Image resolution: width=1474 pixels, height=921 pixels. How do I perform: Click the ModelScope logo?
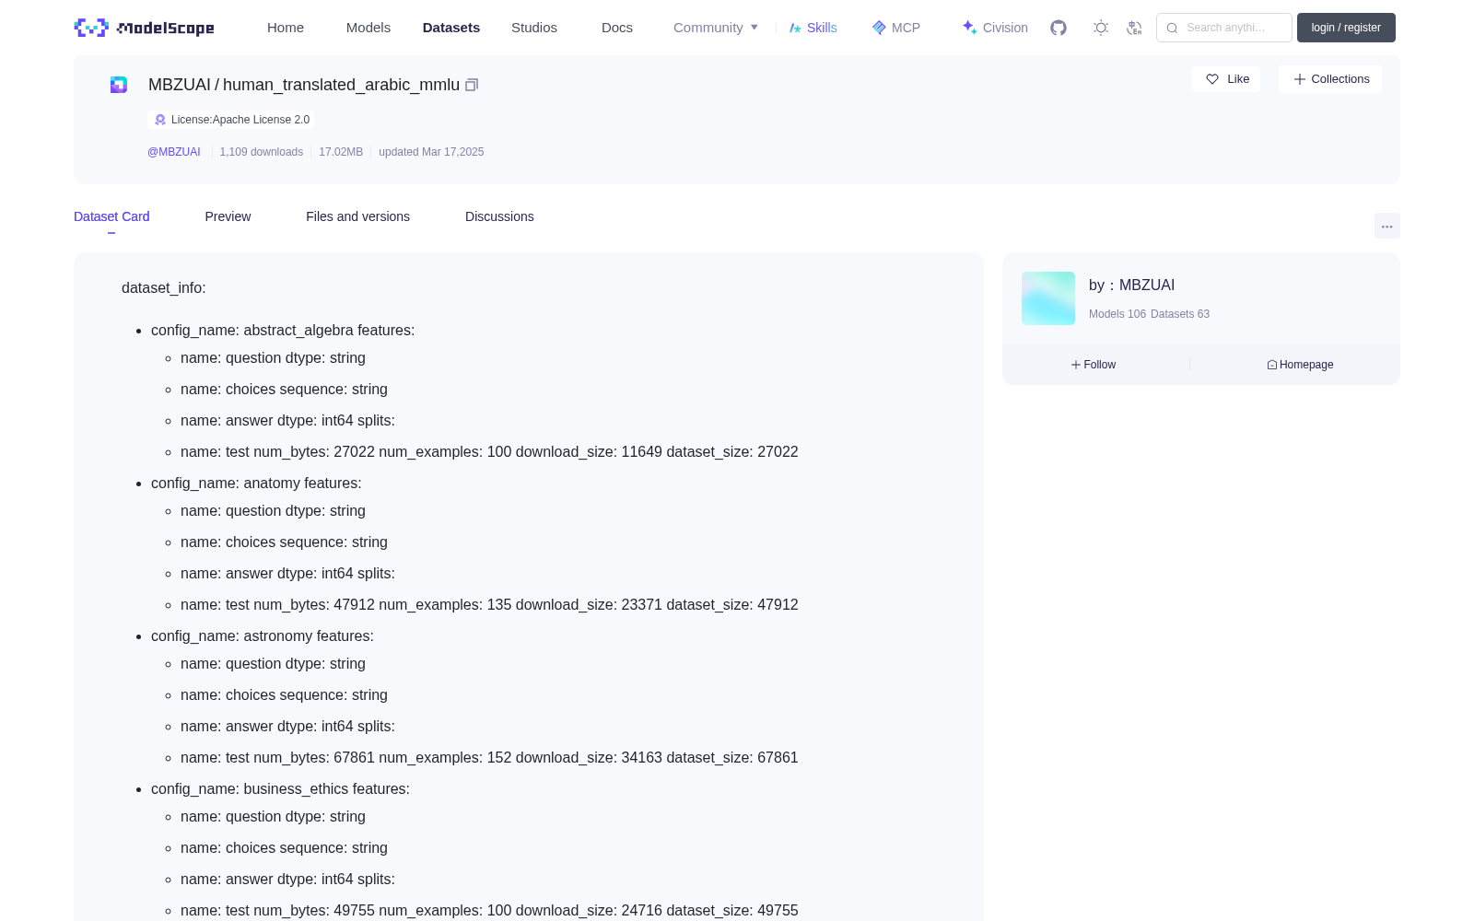(x=145, y=28)
